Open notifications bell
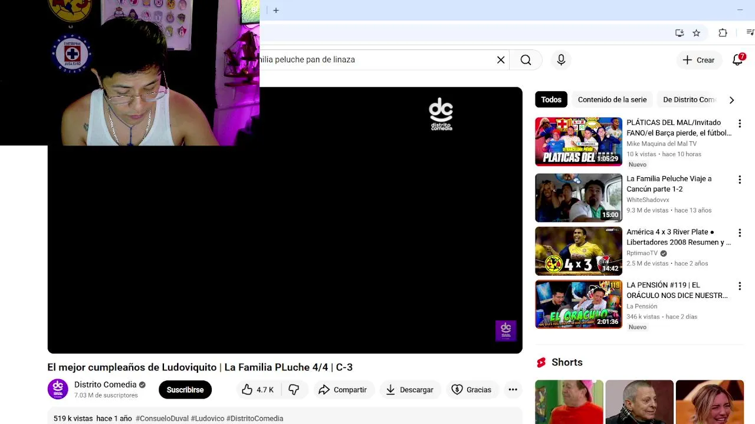 (x=738, y=59)
